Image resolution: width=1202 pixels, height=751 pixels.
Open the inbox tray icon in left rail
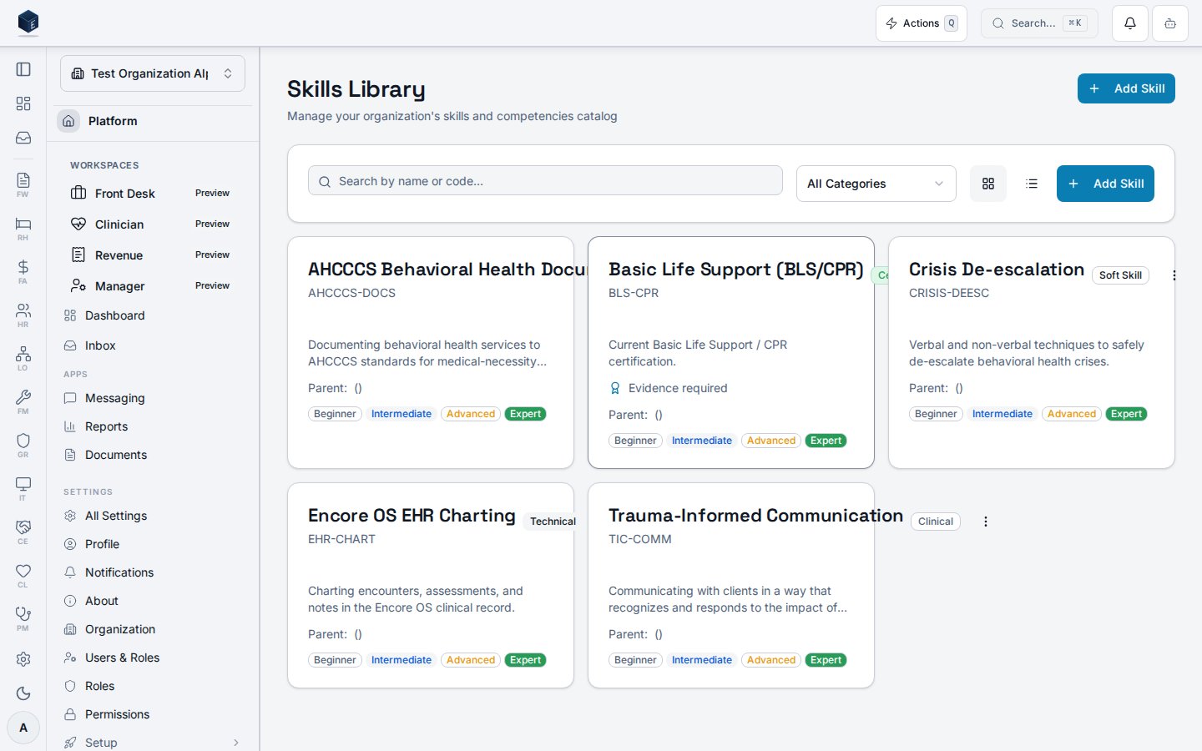coord(23,138)
